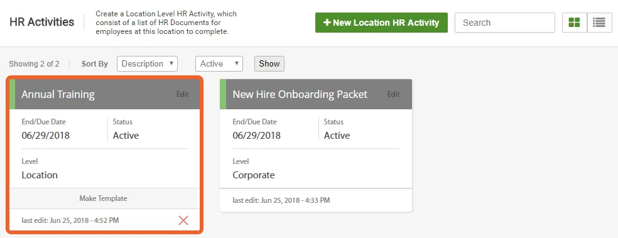
Task: Switch to grid card view icon
Action: (574, 23)
